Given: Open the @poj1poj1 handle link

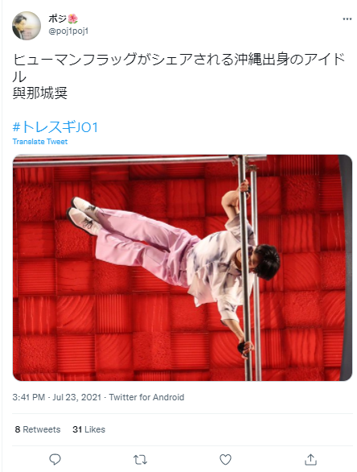Looking at the screenshot, I should pos(68,31).
